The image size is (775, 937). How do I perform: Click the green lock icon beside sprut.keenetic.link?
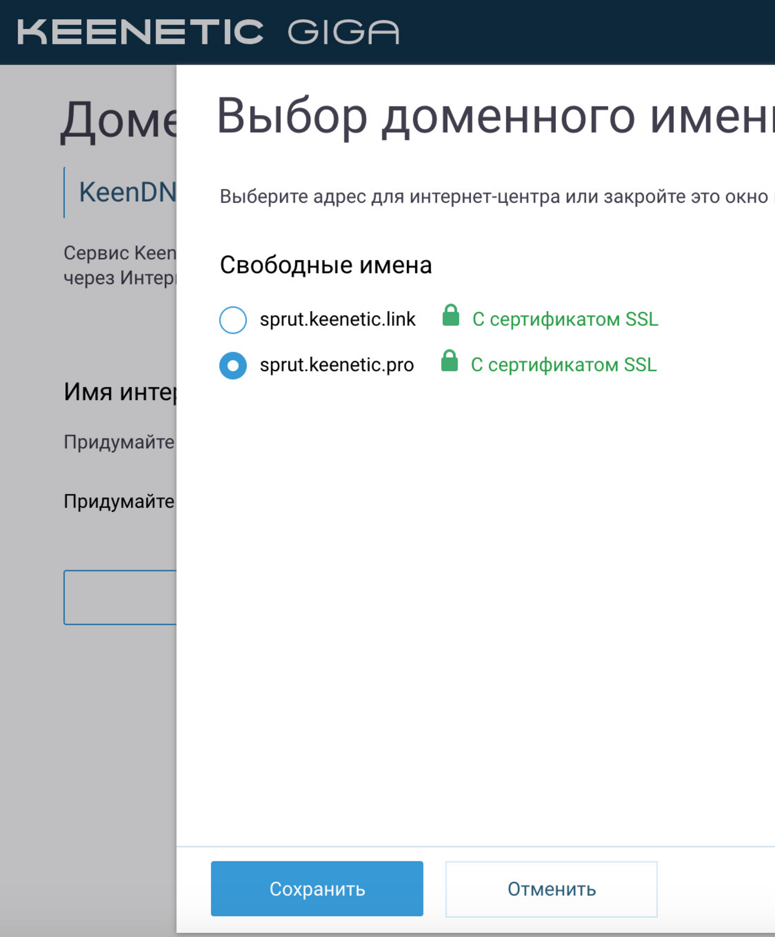(x=450, y=316)
